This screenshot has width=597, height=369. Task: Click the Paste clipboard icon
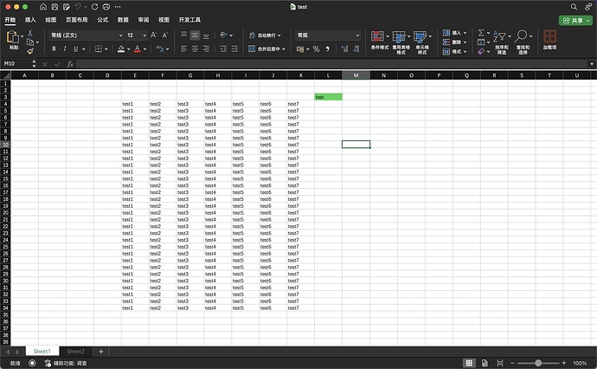click(13, 37)
